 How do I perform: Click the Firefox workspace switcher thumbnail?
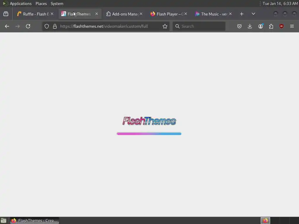265,220
